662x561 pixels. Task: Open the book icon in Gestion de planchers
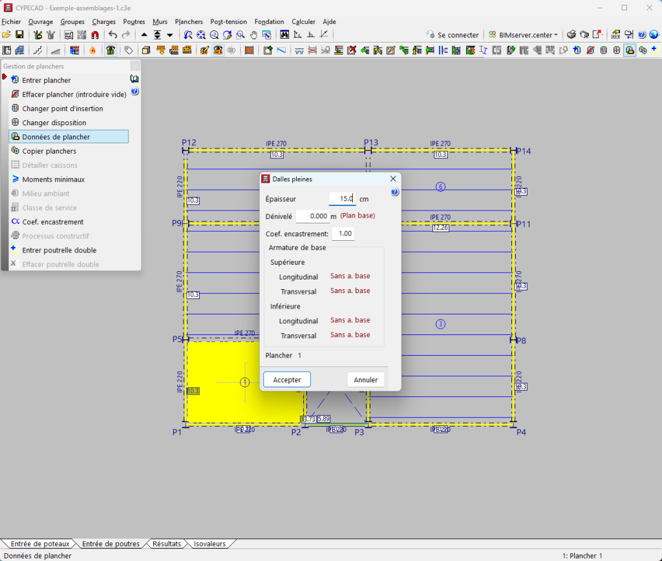click(134, 79)
